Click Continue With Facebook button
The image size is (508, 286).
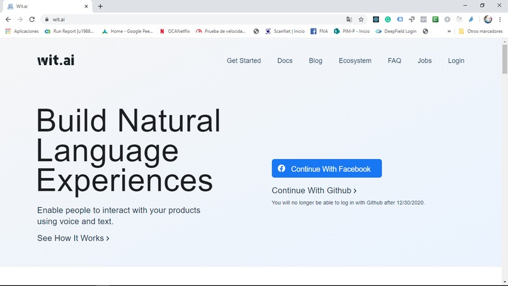click(326, 169)
